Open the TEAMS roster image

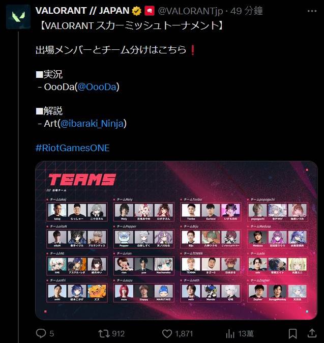(176, 240)
